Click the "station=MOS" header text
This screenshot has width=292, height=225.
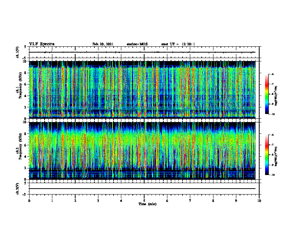[x=137, y=44]
